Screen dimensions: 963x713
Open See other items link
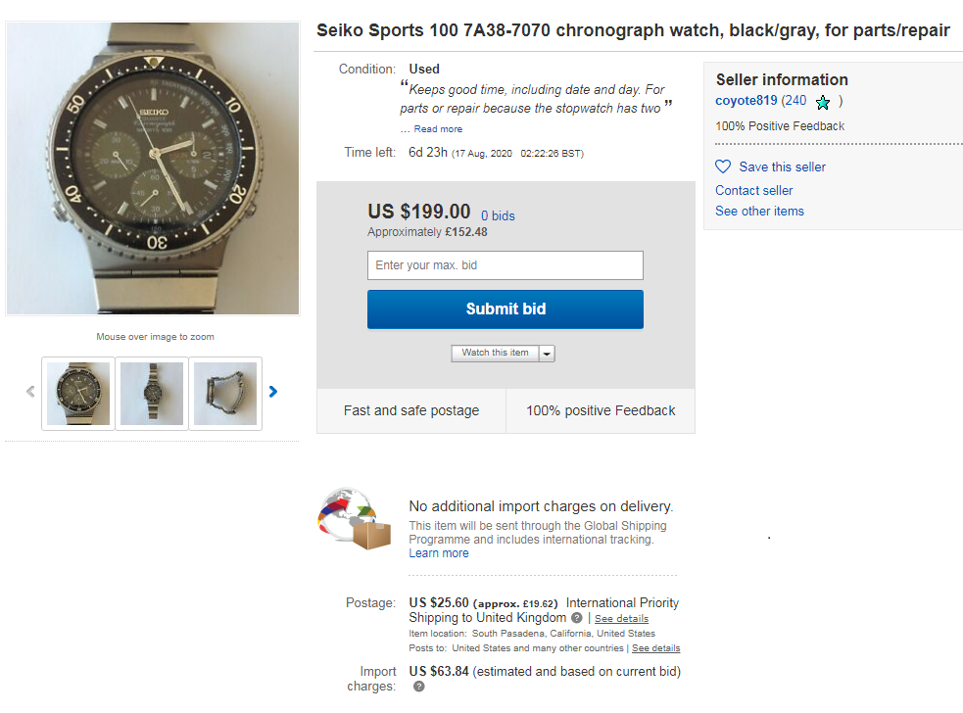[759, 212]
